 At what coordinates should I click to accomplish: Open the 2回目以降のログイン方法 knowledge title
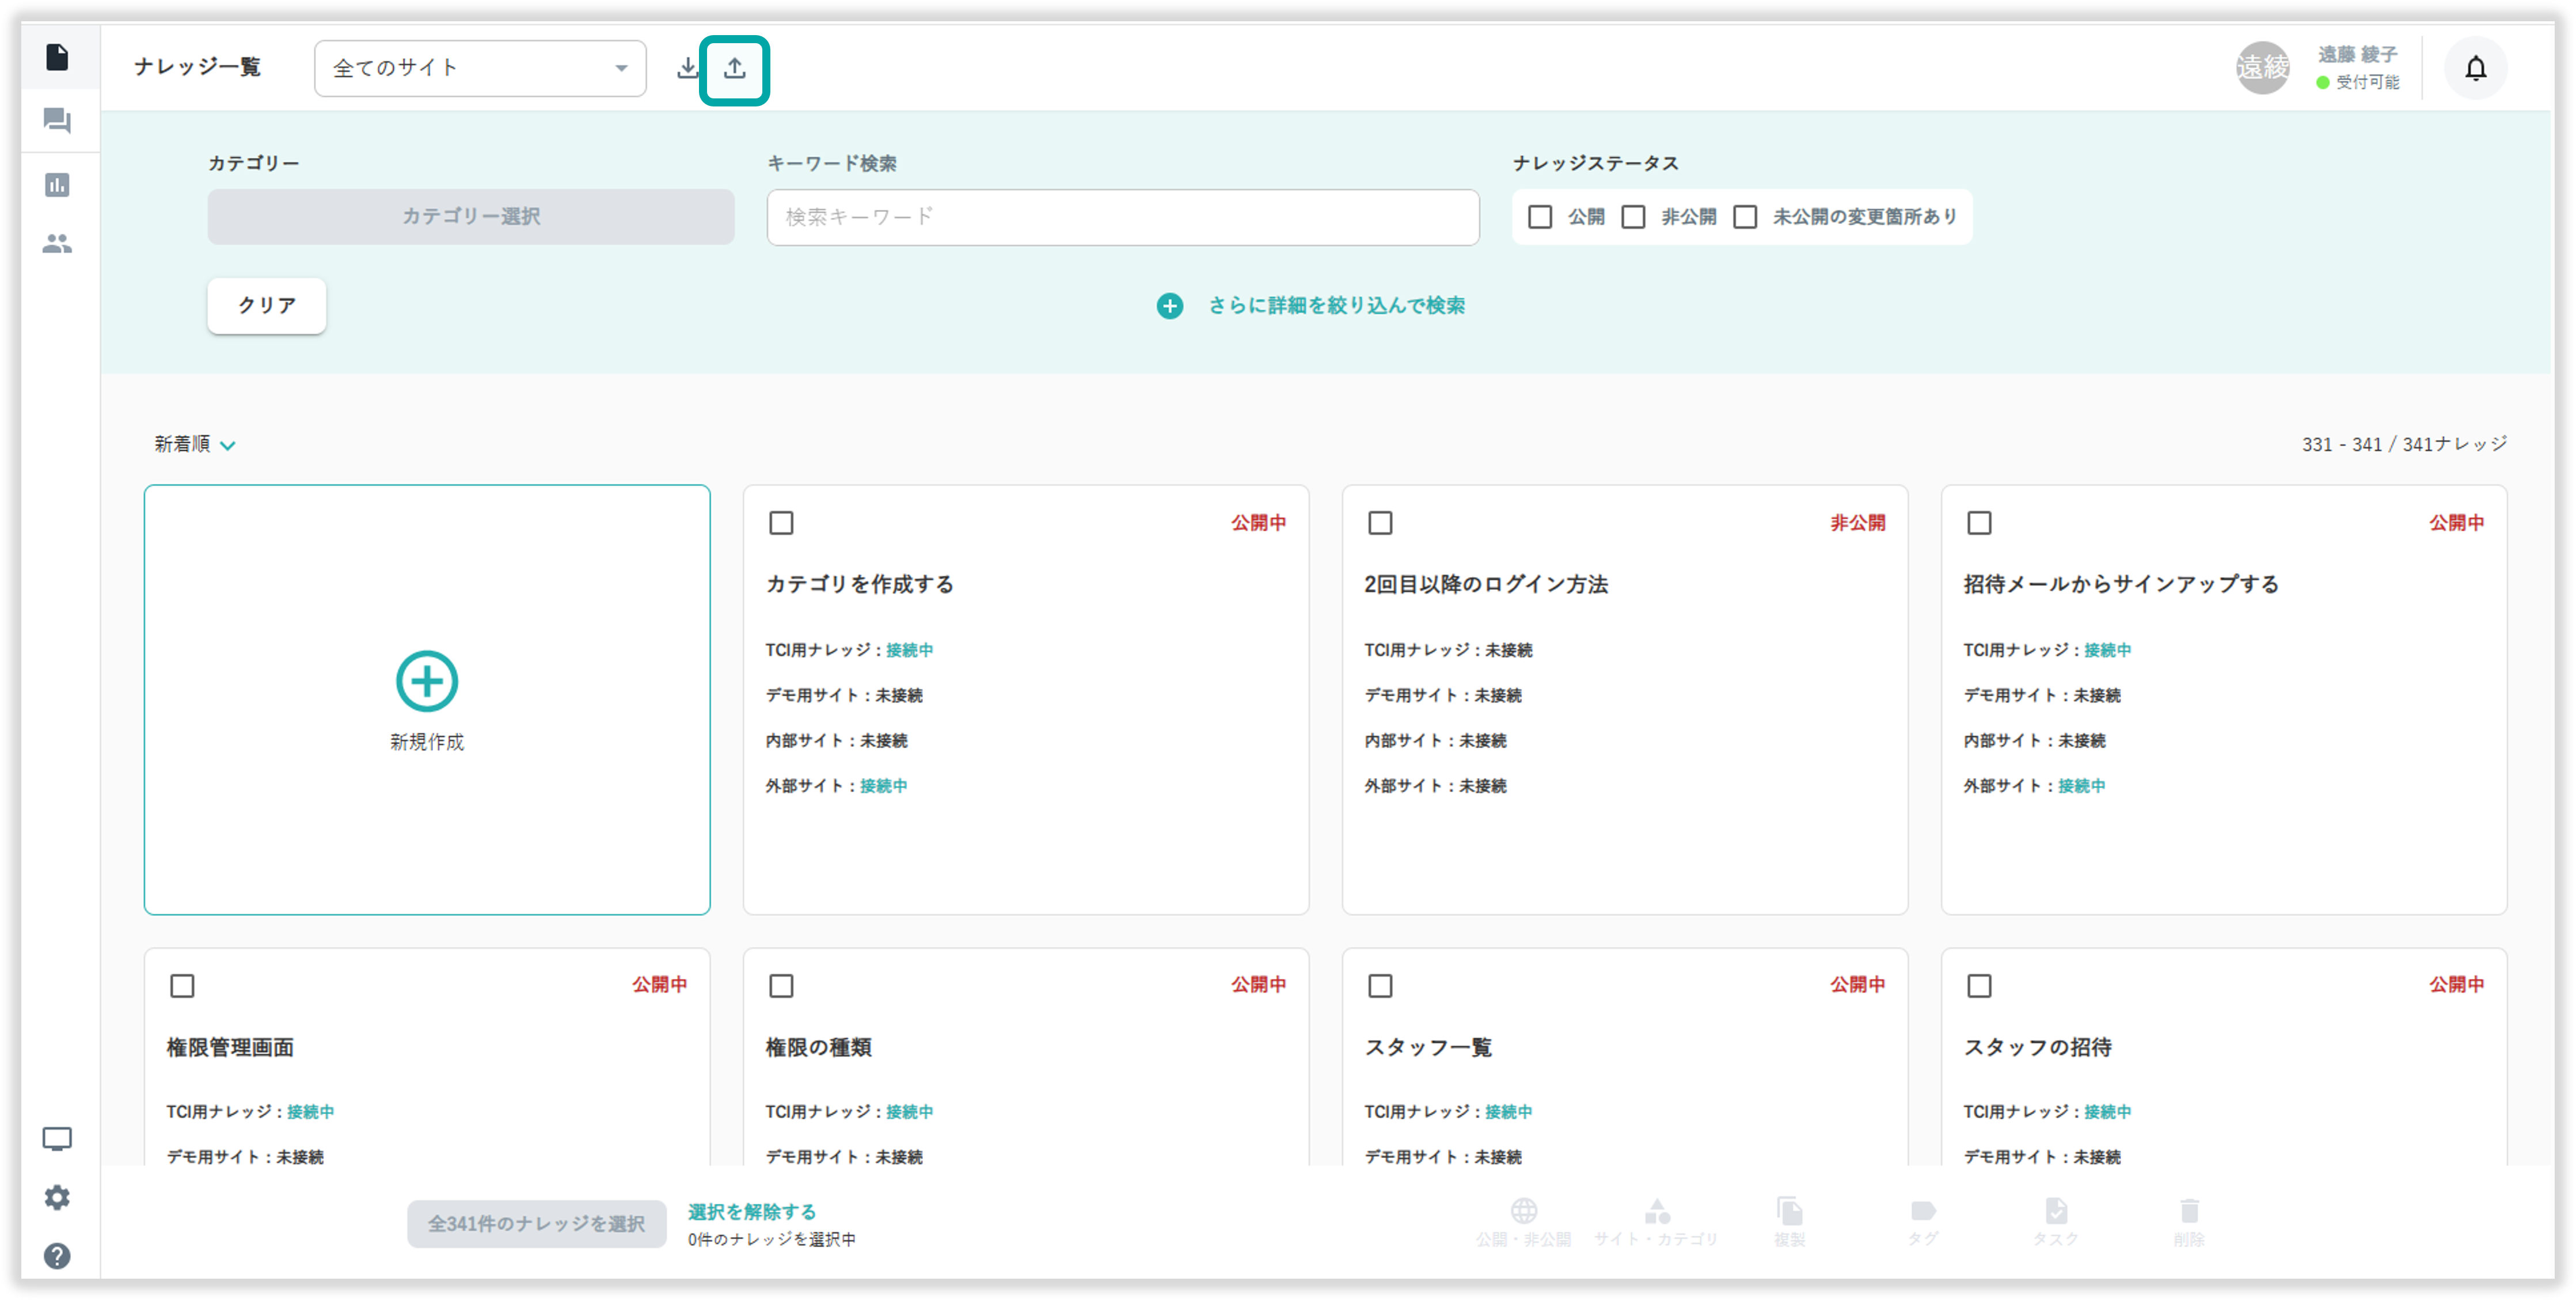pos(1486,585)
